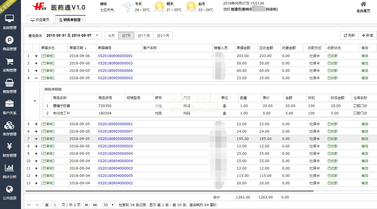Select the 今天 date filter
377x209 pixels.
point(111,35)
